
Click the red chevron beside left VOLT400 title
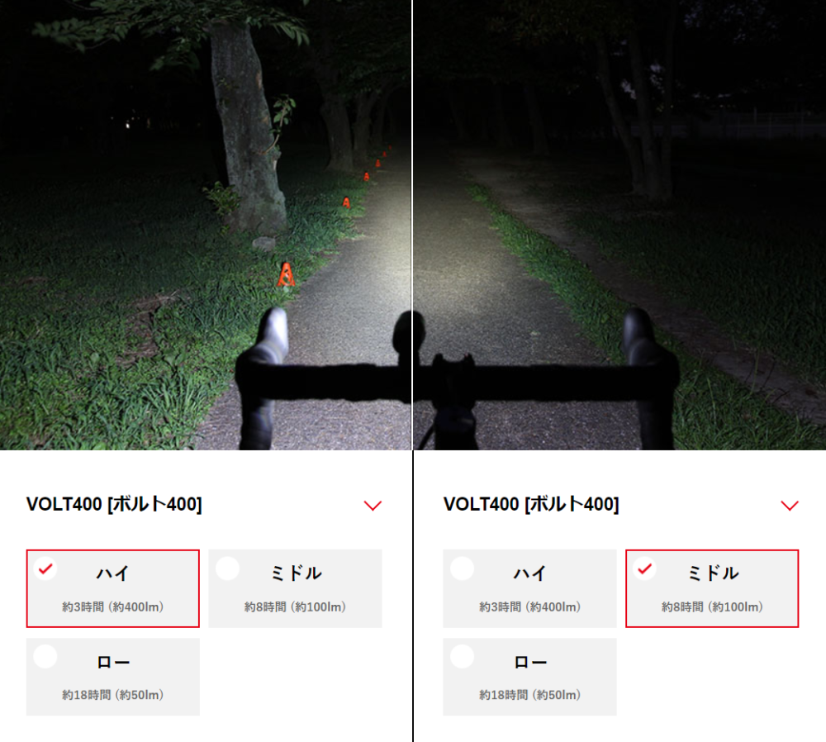(x=373, y=506)
